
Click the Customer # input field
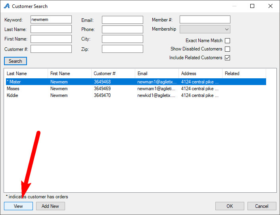pyautogui.click(x=51, y=49)
